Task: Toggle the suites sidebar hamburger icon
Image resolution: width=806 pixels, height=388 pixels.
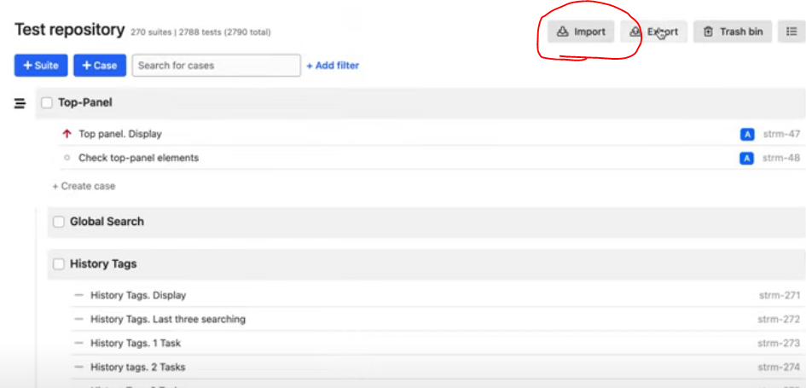Action: point(20,103)
